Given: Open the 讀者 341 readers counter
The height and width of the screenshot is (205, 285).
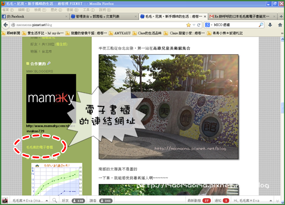Looking at the screenshot, I should point(101,200).
